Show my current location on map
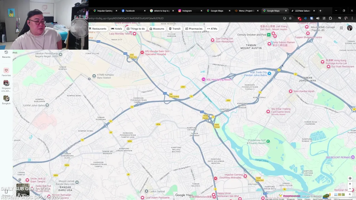356x200 pixels. (350, 178)
